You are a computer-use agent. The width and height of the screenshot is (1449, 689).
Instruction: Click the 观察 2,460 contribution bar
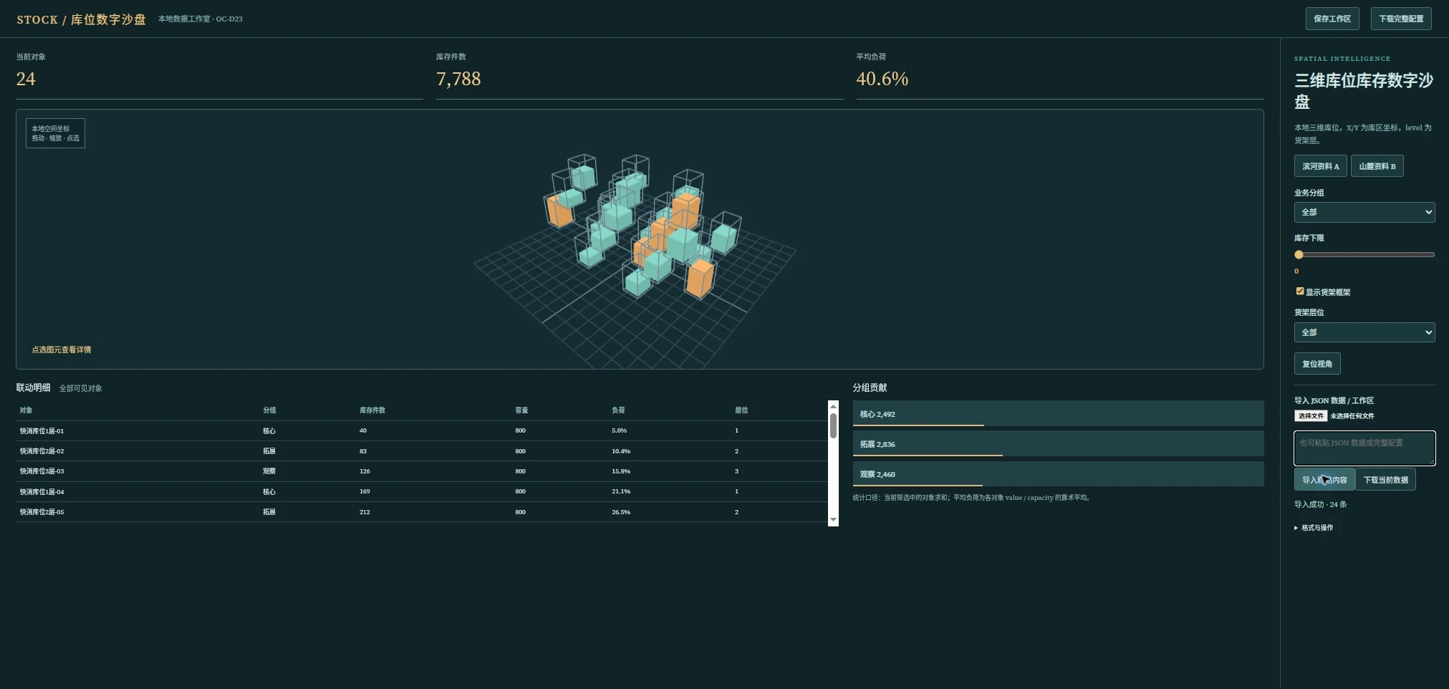pyautogui.click(x=1058, y=474)
